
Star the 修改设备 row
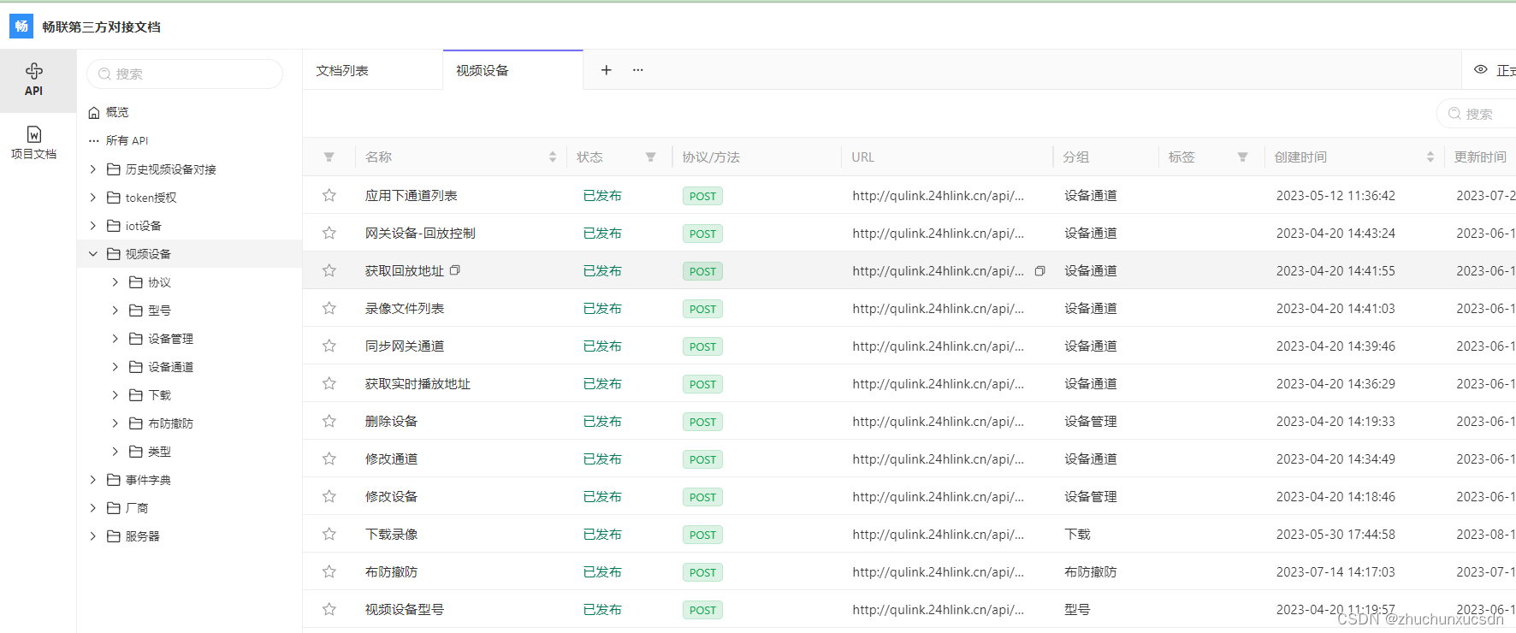[x=329, y=496]
